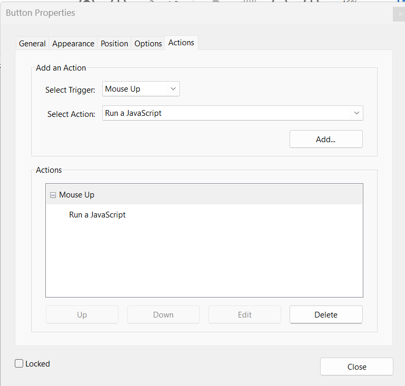Select the Options tab
Screen dimensions: 405x386
[148, 44]
